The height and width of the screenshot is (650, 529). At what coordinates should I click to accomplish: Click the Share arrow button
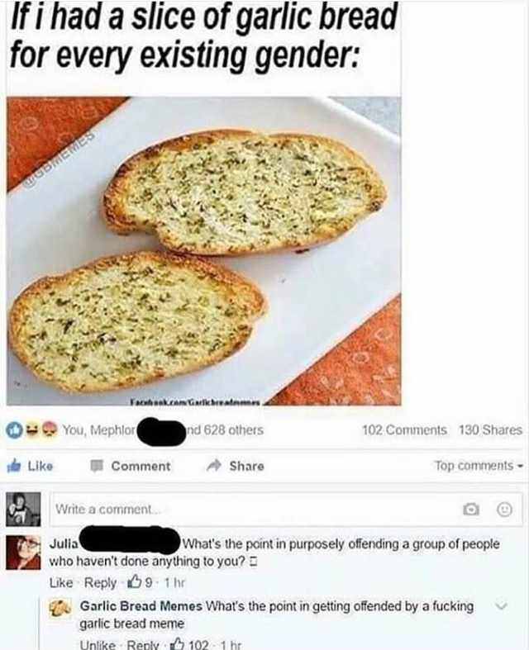point(236,466)
